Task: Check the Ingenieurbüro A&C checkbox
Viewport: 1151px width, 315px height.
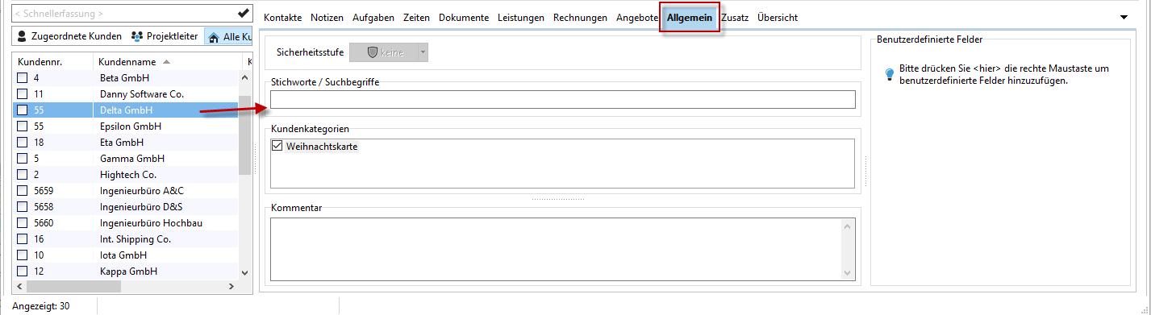Action: pyautogui.click(x=23, y=191)
